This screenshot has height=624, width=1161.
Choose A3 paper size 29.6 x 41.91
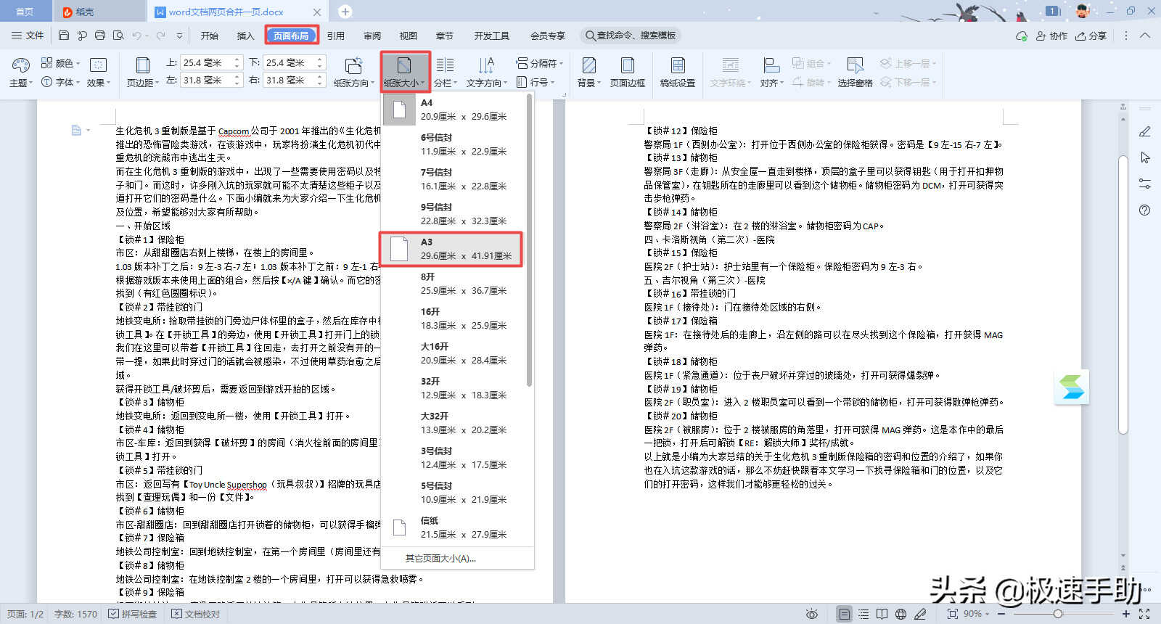click(x=451, y=249)
